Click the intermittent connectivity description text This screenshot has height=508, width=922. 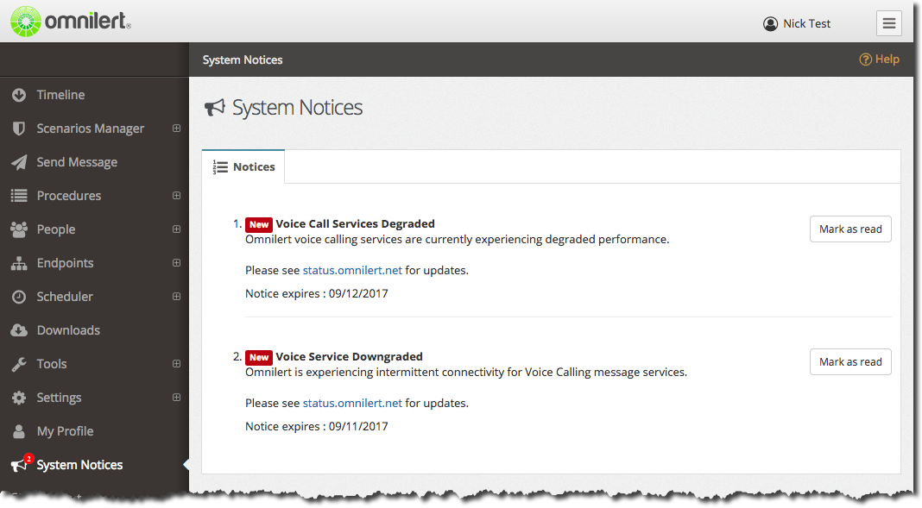point(465,372)
